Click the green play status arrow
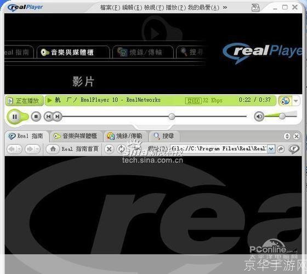Image resolution: width=307 pixels, height=274 pixels. [50, 100]
